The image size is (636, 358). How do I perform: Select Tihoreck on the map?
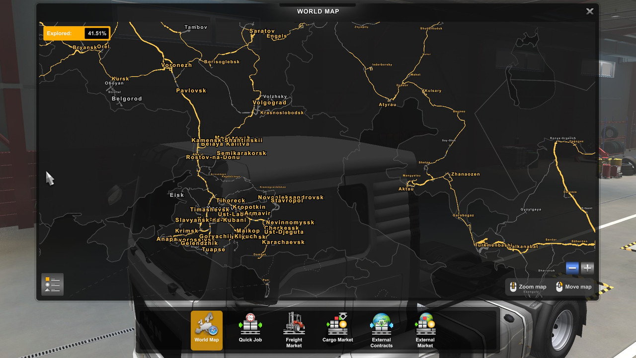231,201
